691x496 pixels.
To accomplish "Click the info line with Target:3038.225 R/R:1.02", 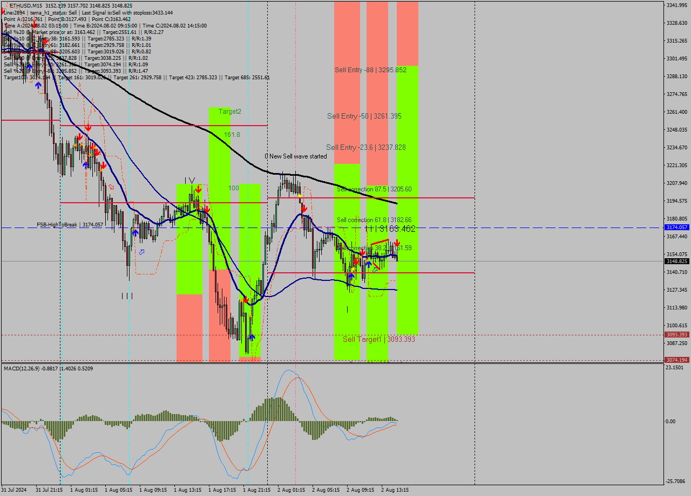I will 76,58.
